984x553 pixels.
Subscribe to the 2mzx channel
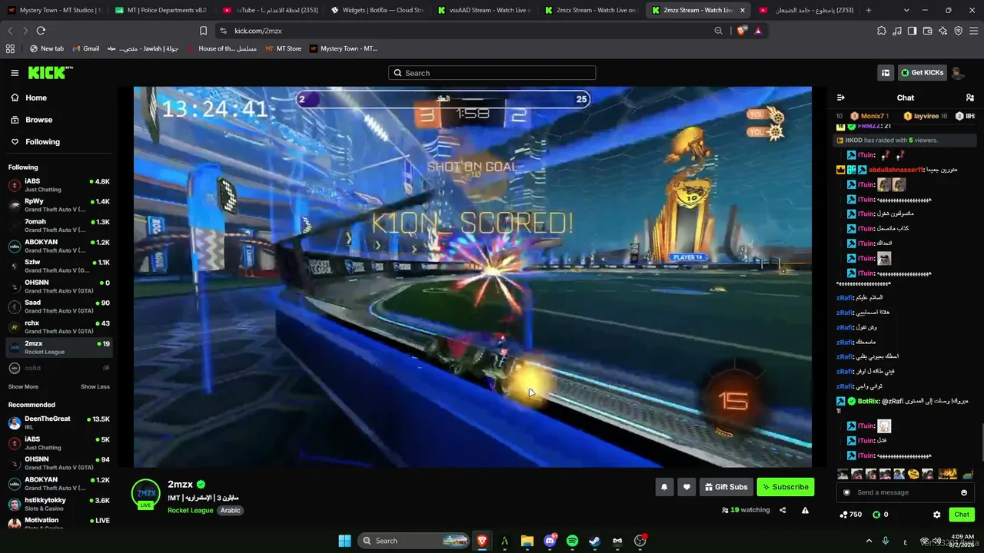click(785, 487)
